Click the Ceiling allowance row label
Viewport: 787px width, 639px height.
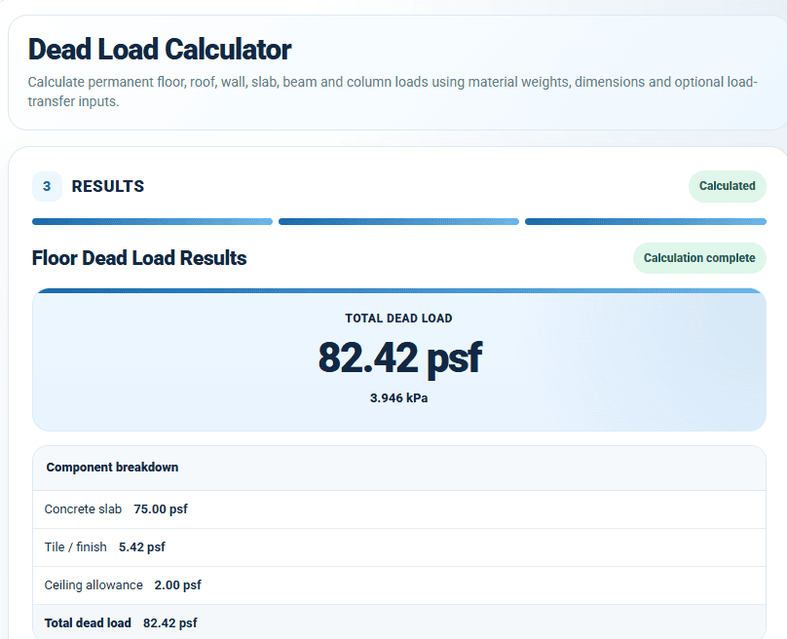(94, 585)
